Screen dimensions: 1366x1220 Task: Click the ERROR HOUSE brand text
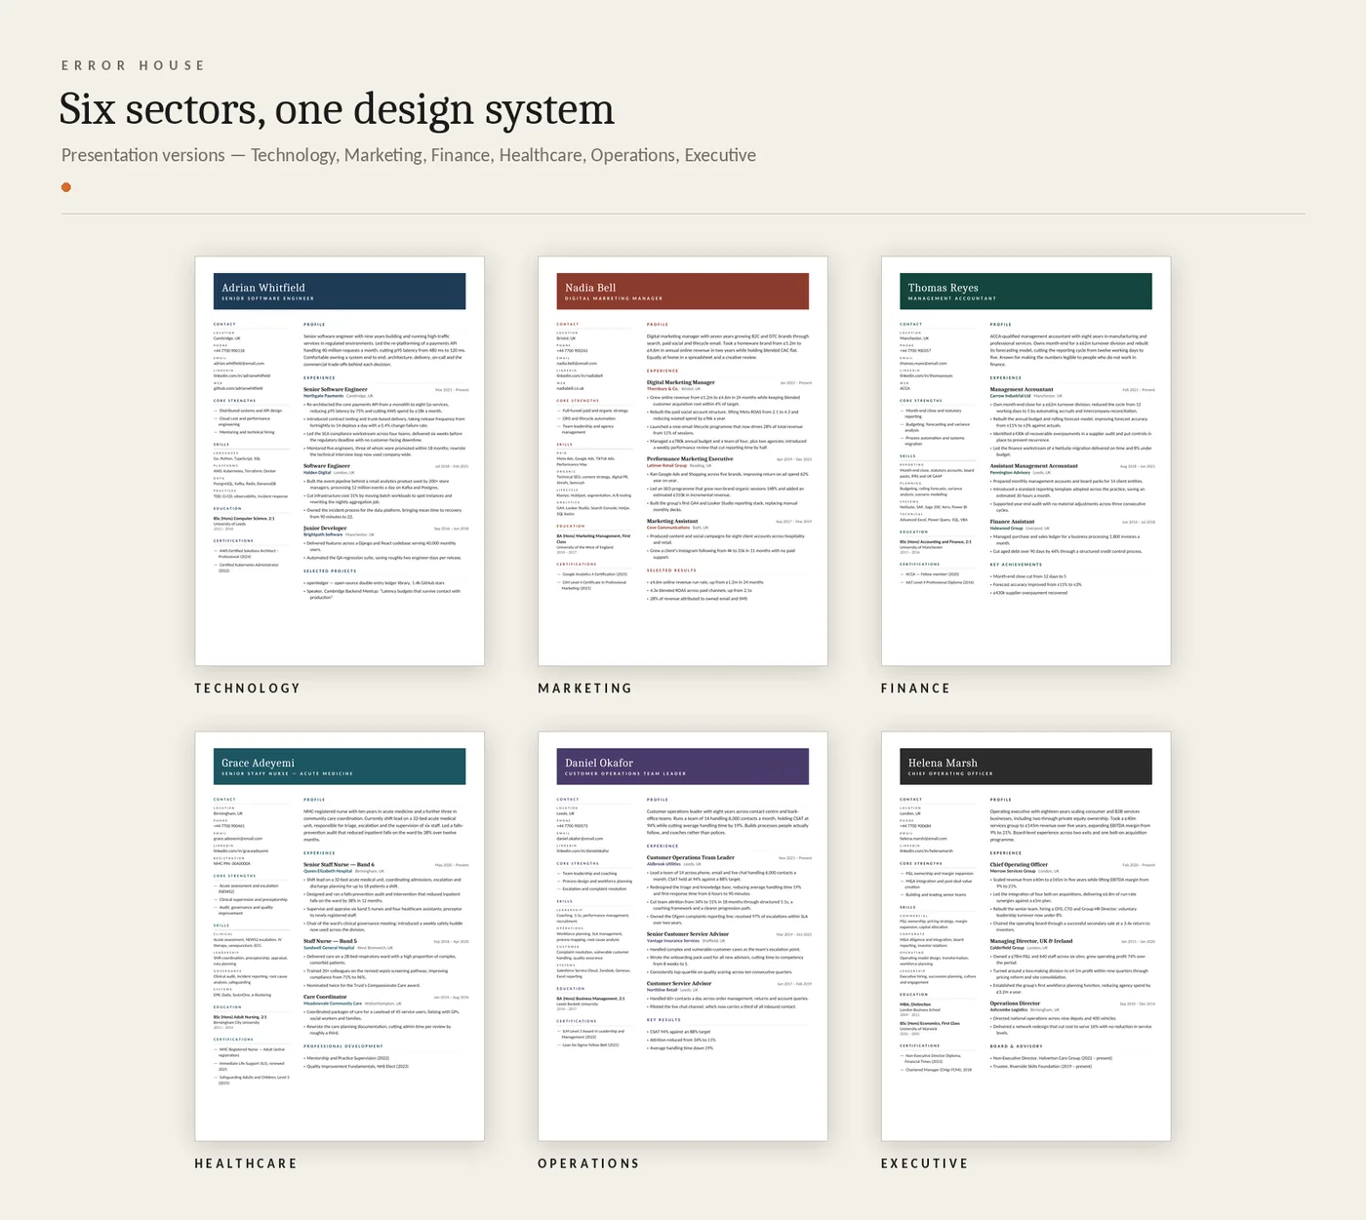point(134,65)
